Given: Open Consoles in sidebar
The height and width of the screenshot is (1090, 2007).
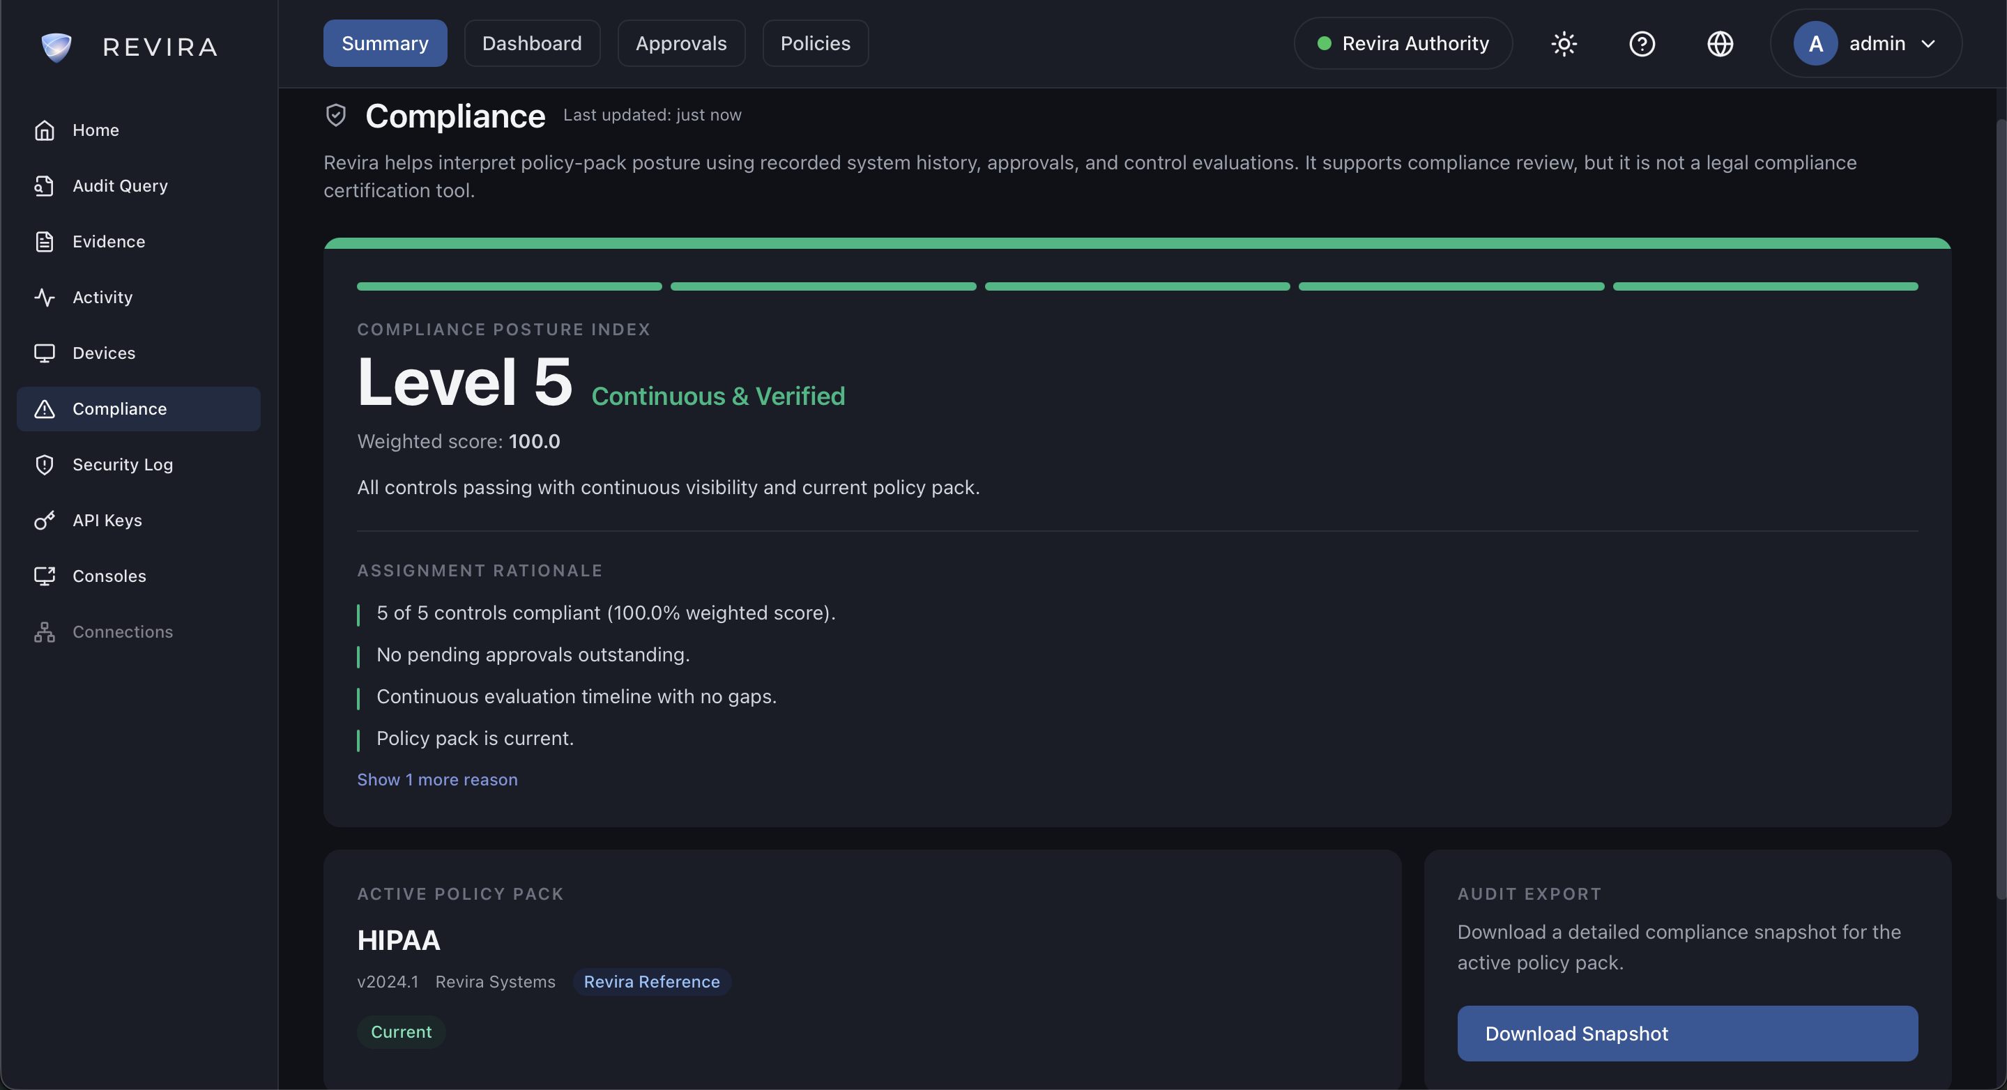Looking at the screenshot, I should [139, 576].
